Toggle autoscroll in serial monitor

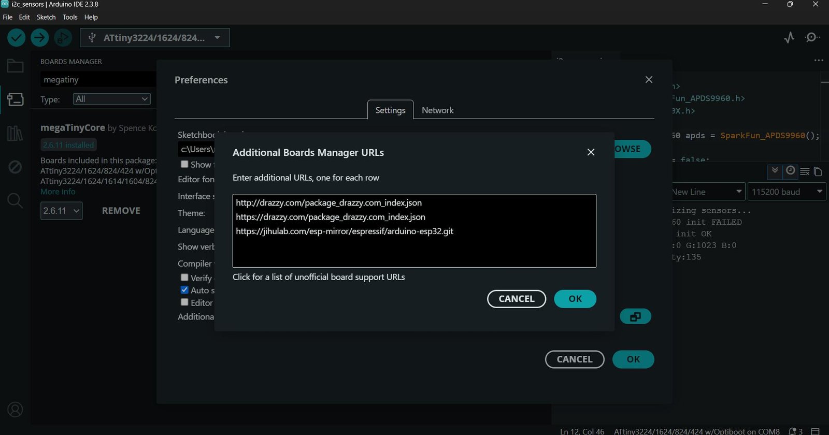click(x=775, y=170)
